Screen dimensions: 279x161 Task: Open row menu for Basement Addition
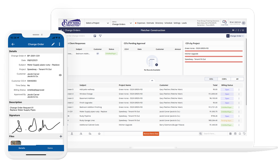point(239,99)
